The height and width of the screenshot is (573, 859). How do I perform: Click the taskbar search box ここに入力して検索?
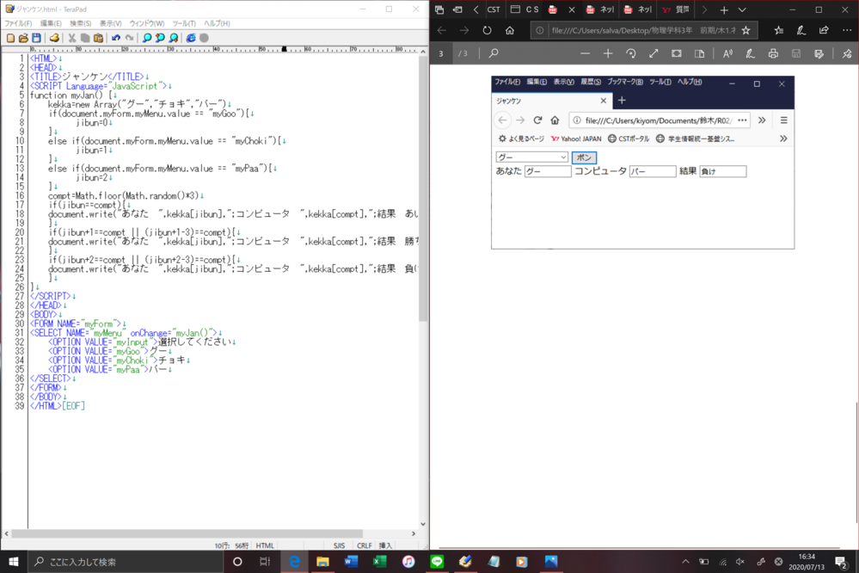click(x=126, y=562)
